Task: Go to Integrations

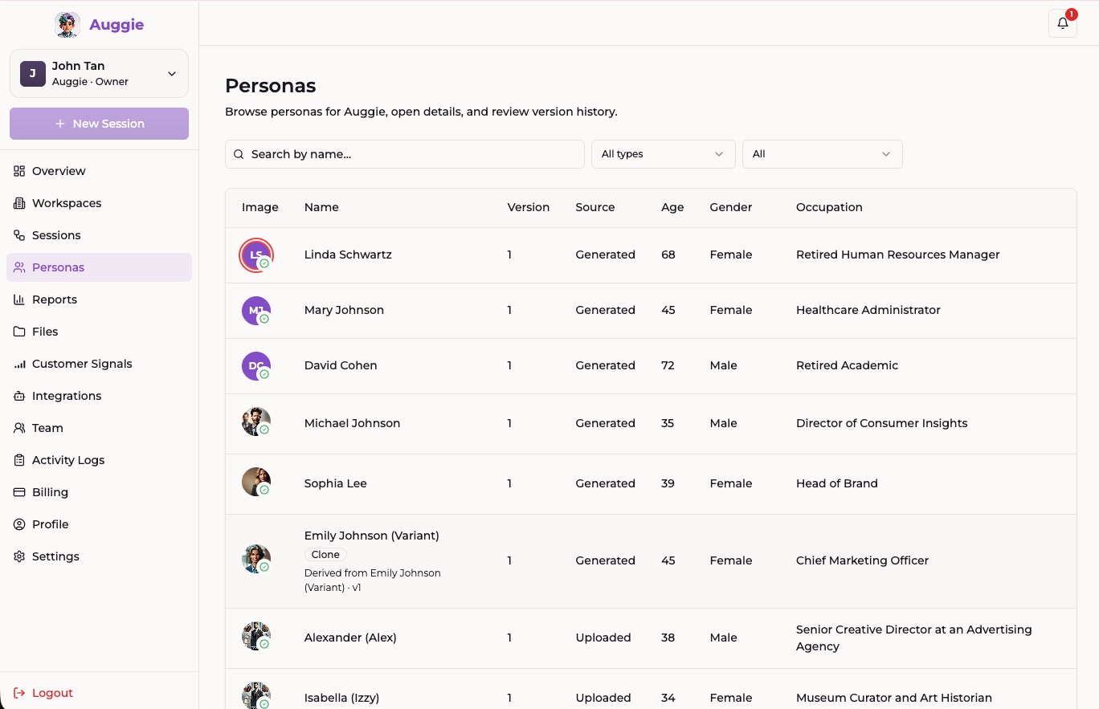Action: pos(99,396)
